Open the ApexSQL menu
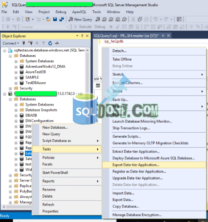The width and height of the screenshot is (208, 222). (79, 12)
